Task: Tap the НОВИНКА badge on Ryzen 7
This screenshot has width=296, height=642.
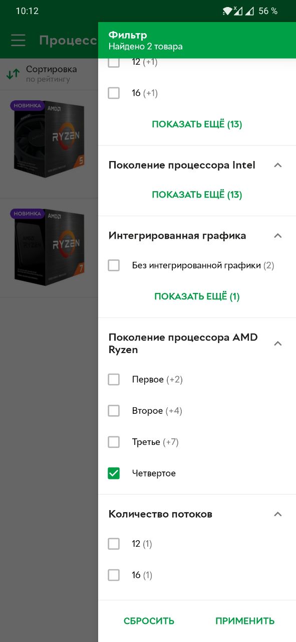Action: [x=28, y=213]
